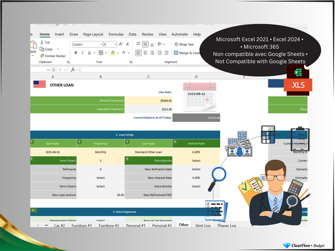335x251 pixels.
Task: Expand the fill color options arrow
Action: click(x=117, y=53)
